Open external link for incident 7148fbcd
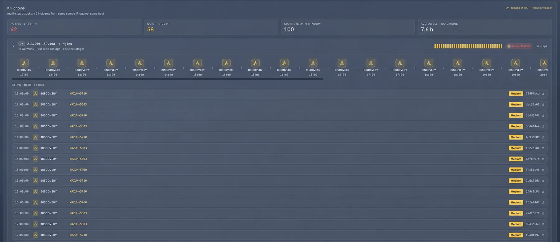This screenshot has width=560, height=242. click(543, 94)
